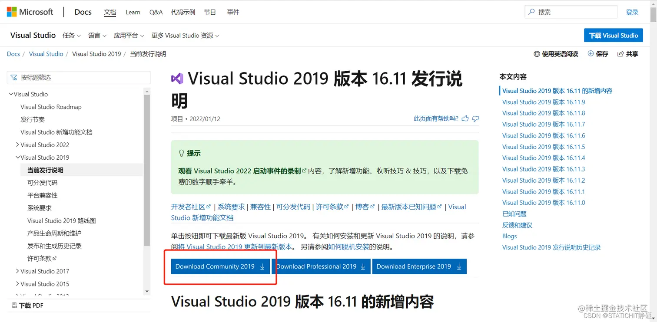Select the Learn tab in the header
Screen dimensions: 657x322
tap(133, 12)
